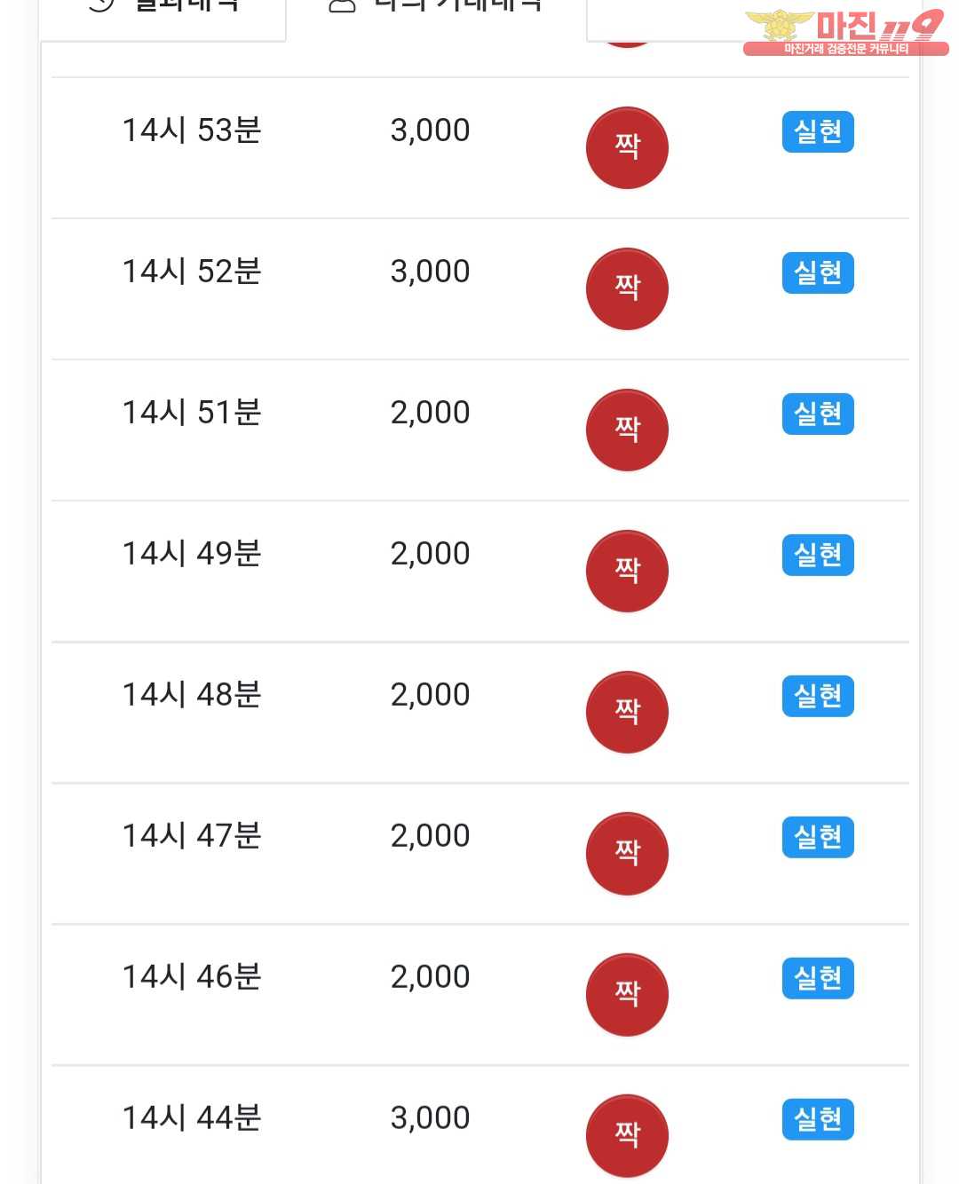Click the blue 실현 badge for 14시 51분
Image resolution: width=959 pixels, height=1184 pixels.
click(818, 414)
